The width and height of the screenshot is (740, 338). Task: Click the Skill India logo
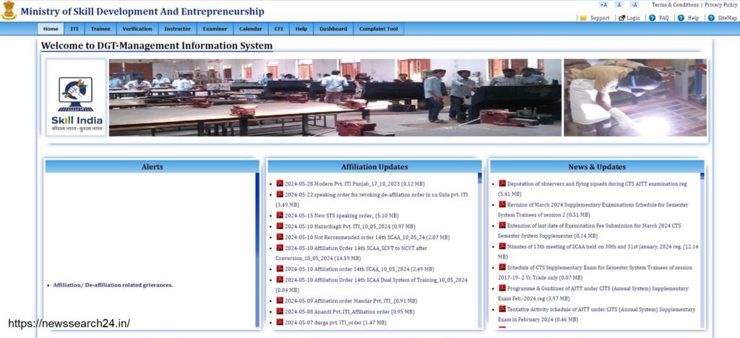(x=77, y=97)
